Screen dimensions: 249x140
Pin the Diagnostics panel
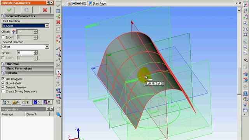48,109
